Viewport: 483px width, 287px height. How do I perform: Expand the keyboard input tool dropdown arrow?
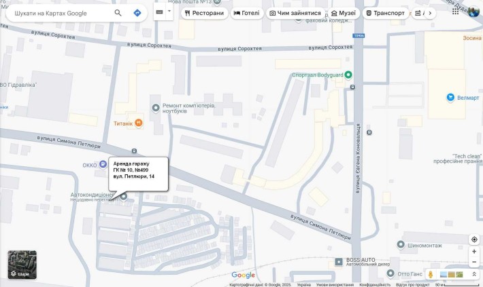pyautogui.click(x=169, y=11)
